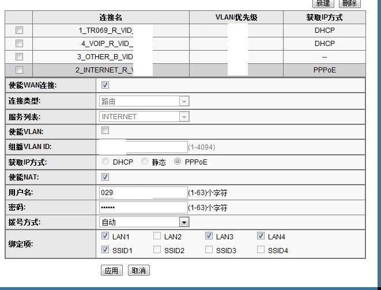The height and width of the screenshot is (290, 381).
Task: Select the 2_INTERNET_R connection name
Action: pyautogui.click(x=104, y=70)
